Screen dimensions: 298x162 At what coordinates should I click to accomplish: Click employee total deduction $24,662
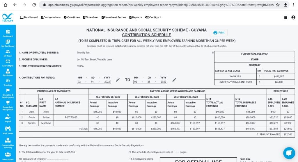click(288, 129)
